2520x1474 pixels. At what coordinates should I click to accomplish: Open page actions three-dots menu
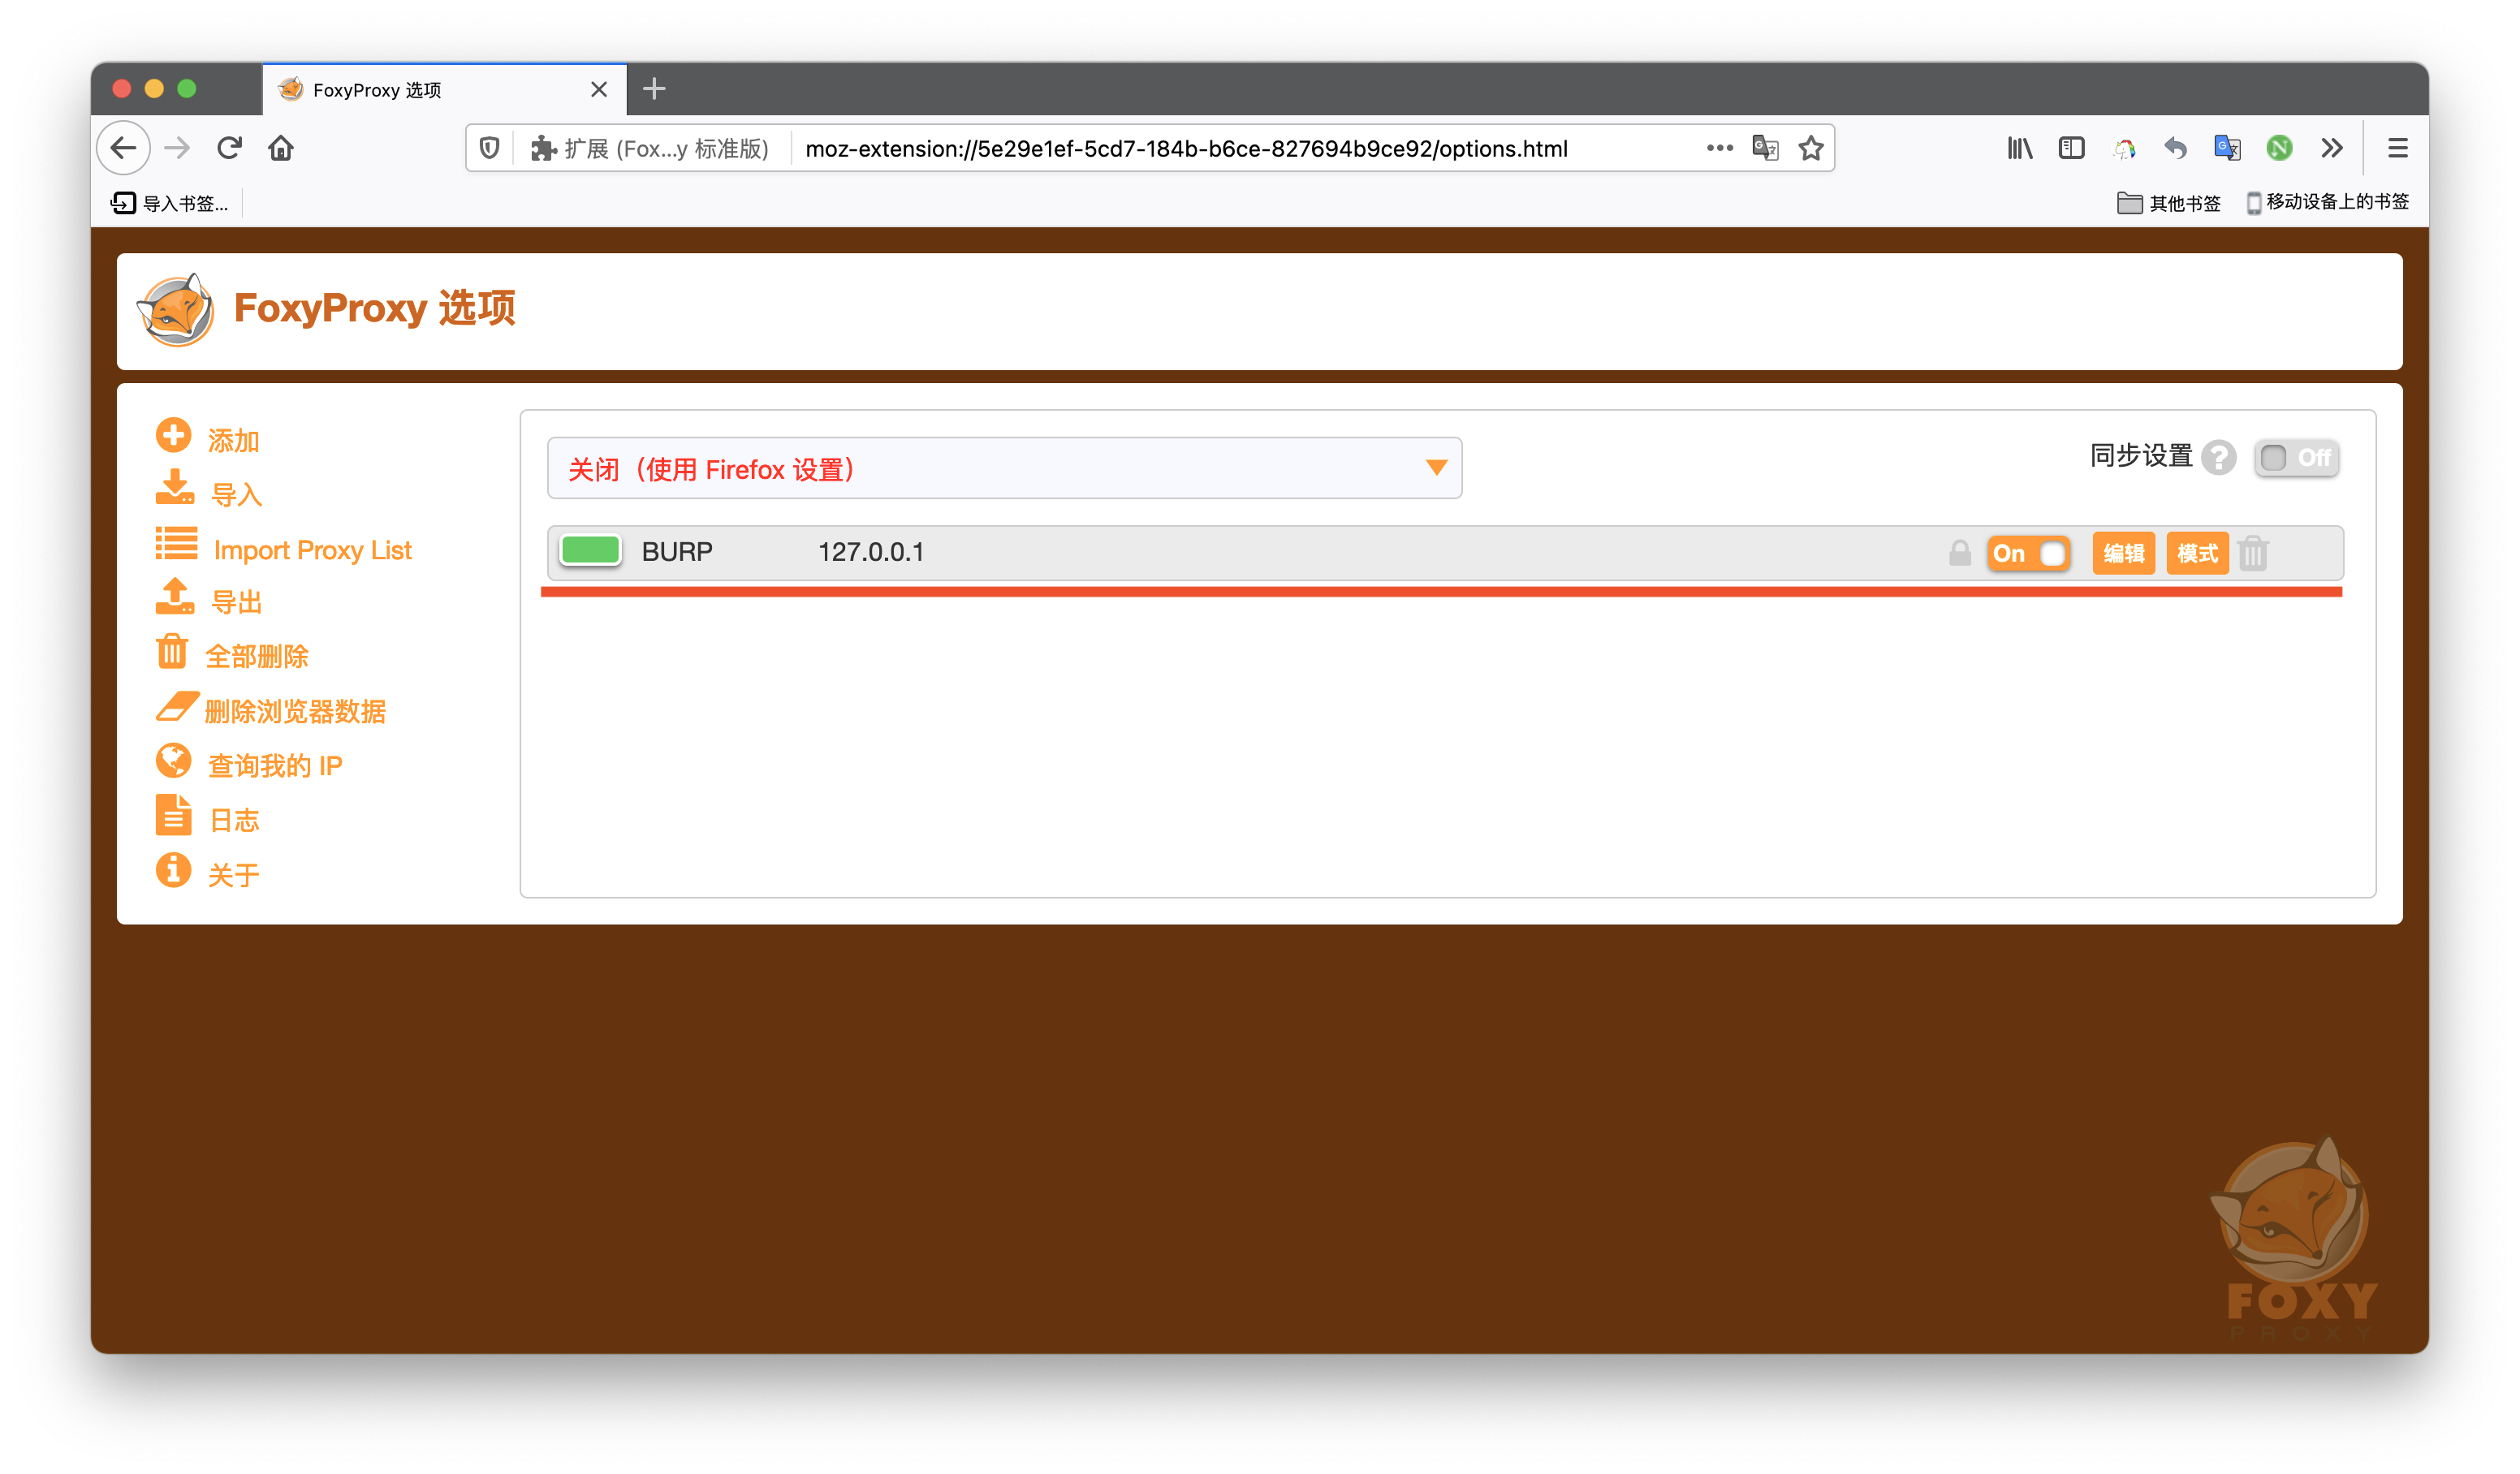pyautogui.click(x=1719, y=148)
